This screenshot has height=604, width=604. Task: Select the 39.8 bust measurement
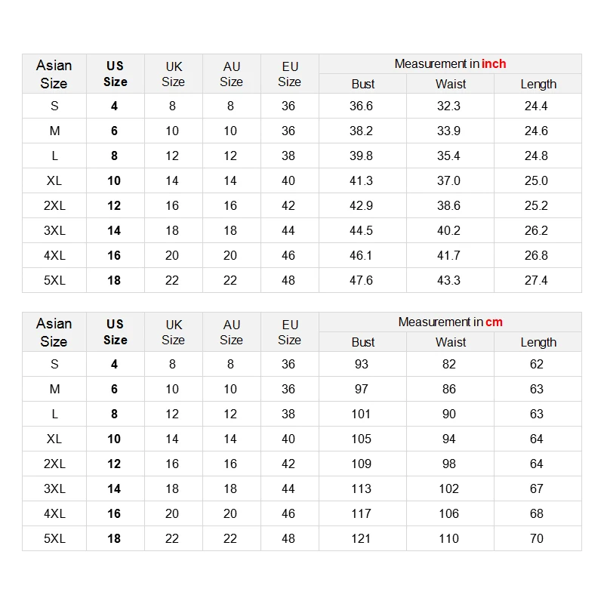[x=362, y=156]
